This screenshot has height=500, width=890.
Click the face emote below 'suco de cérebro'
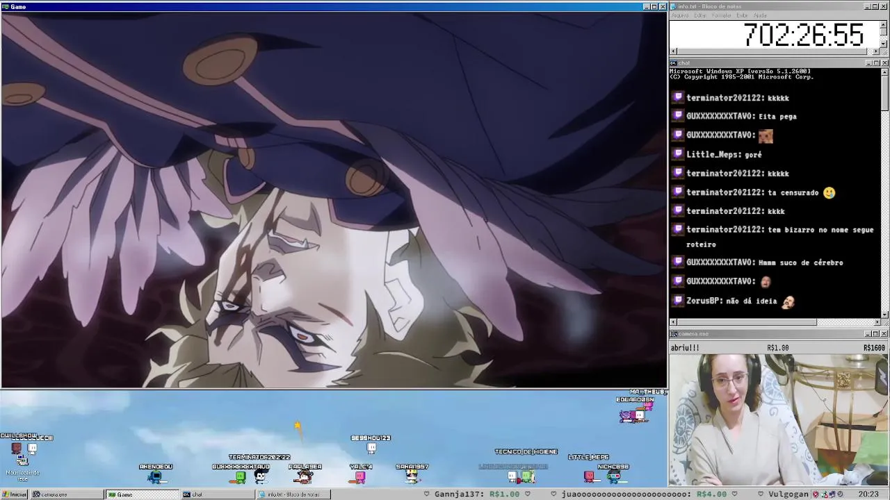(x=766, y=281)
